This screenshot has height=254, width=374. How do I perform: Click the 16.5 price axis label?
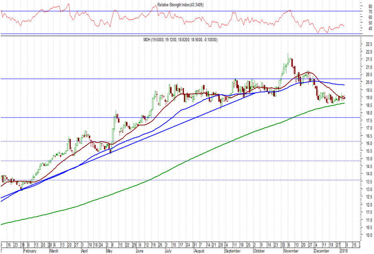point(369,136)
